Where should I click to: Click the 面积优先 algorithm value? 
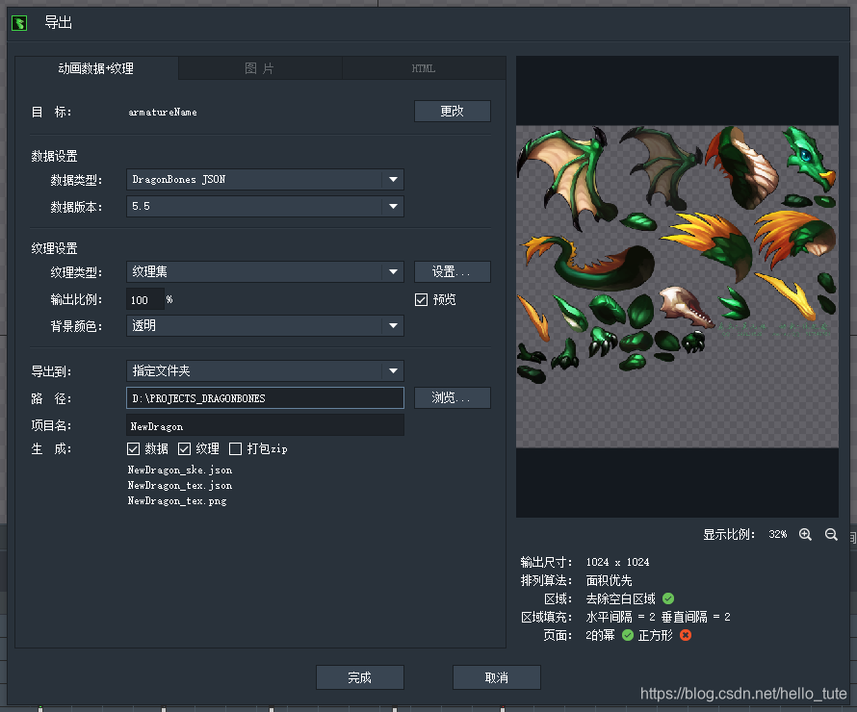click(609, 580)
